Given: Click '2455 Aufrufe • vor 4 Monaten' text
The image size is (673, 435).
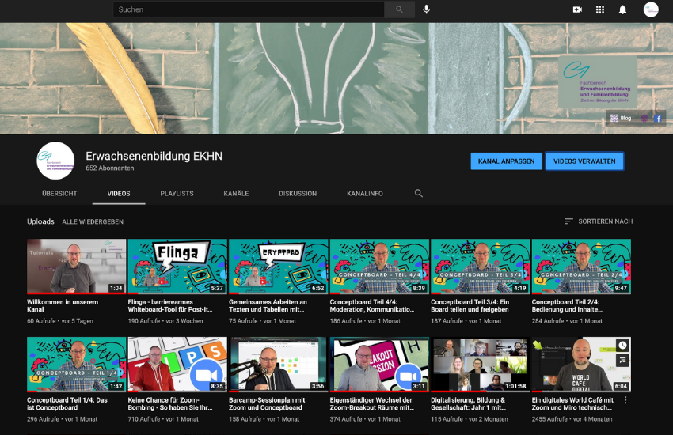Looking at the screenshot, I should pyautogui.click(x=572, y=419).
